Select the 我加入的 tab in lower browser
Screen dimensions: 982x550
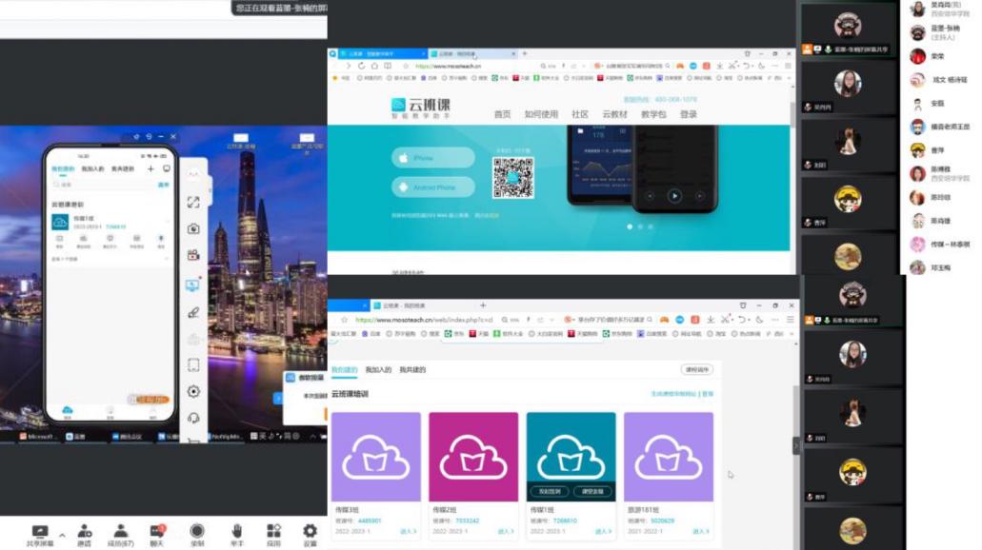point(378,369)
